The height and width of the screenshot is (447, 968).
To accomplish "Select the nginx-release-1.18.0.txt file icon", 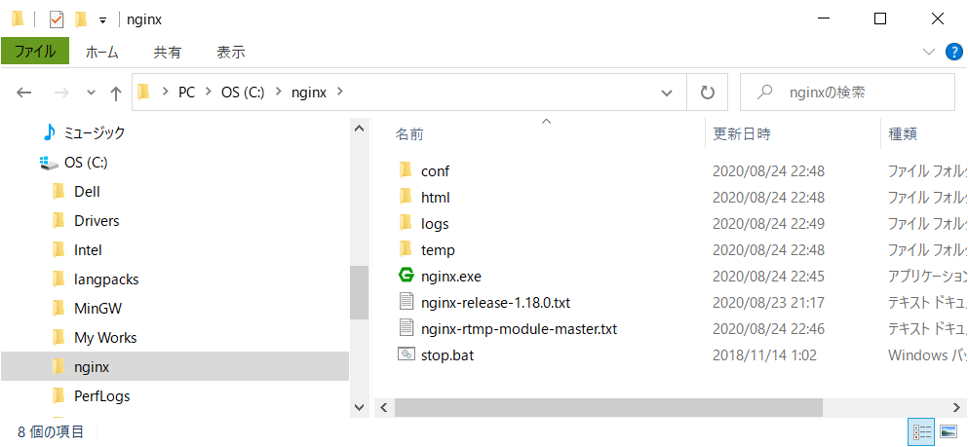I will click(x=406, y=302).
